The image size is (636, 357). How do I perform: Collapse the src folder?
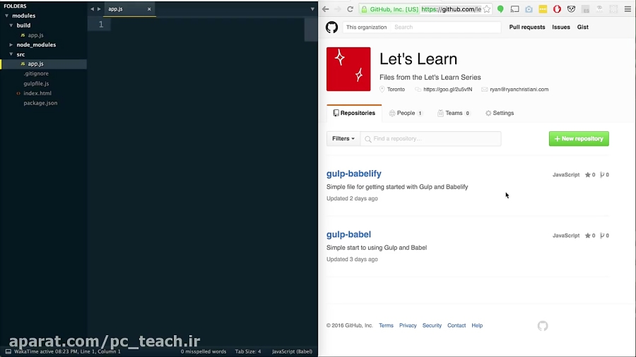pyautogui.click(x=11, y=54)
